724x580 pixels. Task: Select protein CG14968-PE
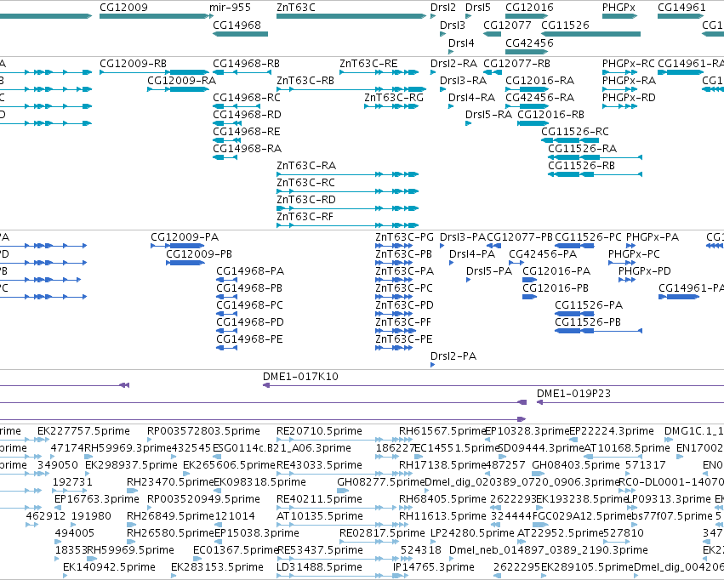coord(249,339)
